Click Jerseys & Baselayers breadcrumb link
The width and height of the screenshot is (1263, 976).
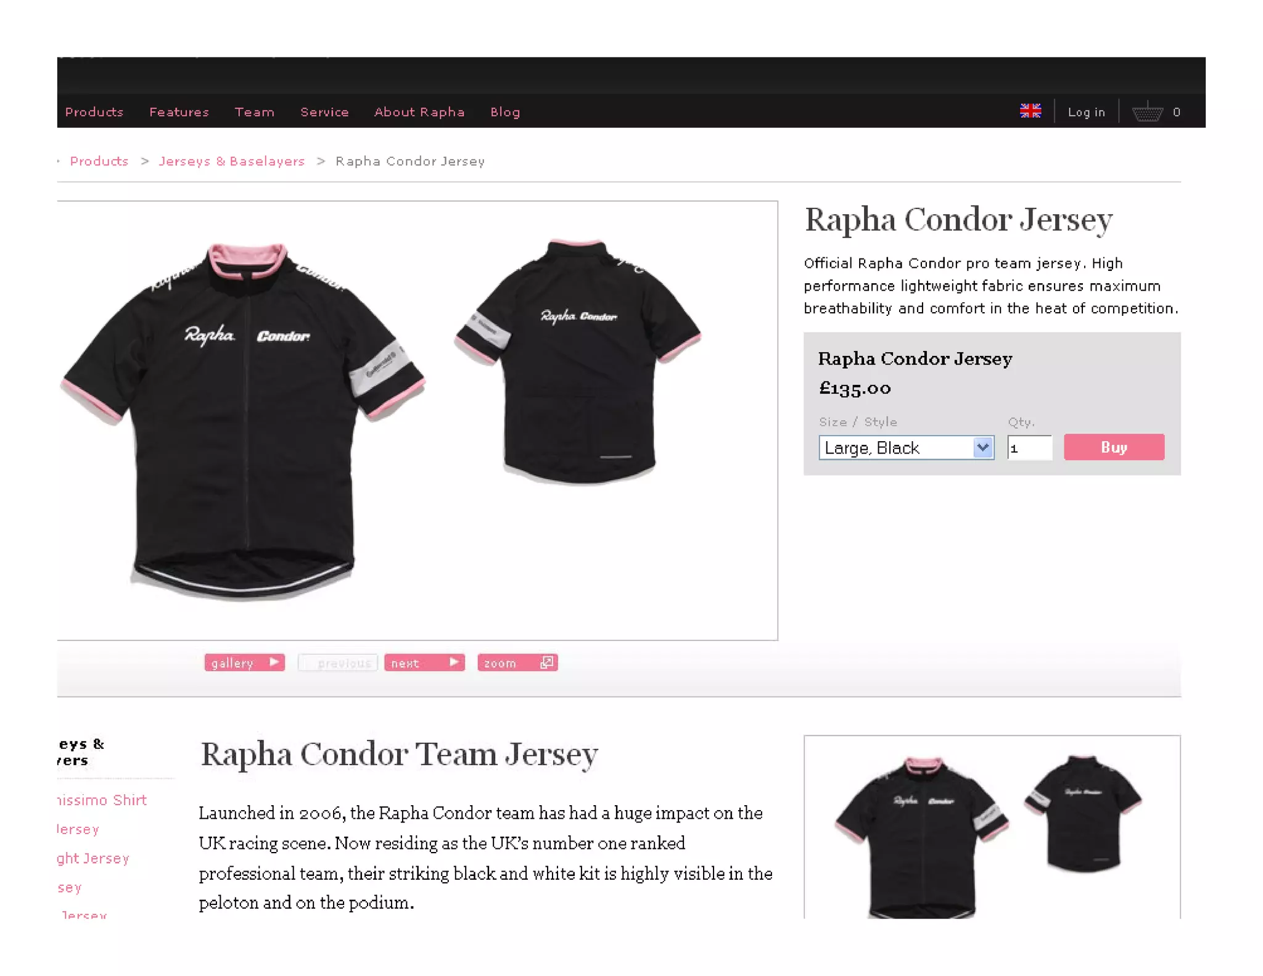(231, 161)
